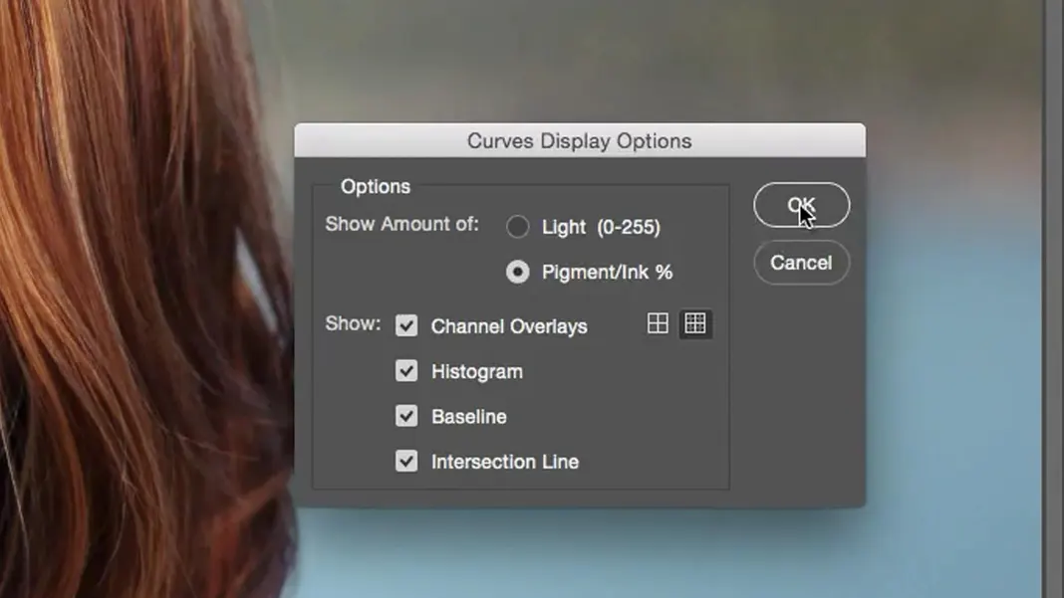This screenshot has height=598, width=1064.
Task: Click the Cancel button
Action: tap(801, 263)
